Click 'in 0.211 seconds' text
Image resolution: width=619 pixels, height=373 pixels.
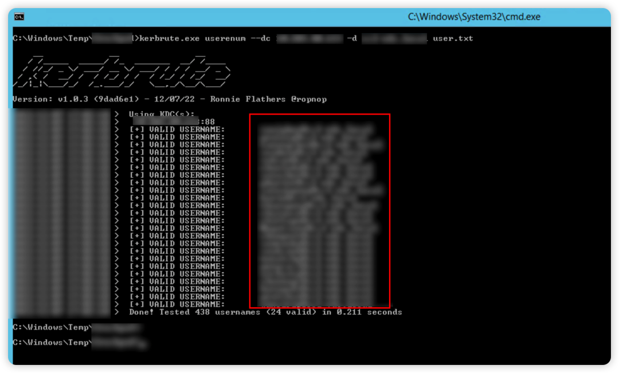click(362, 312)
